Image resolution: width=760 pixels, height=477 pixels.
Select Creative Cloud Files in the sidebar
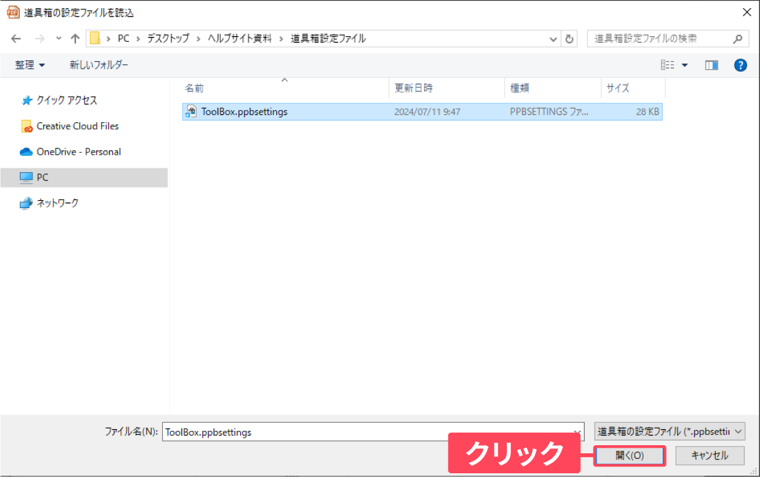[x=77, y=126]
